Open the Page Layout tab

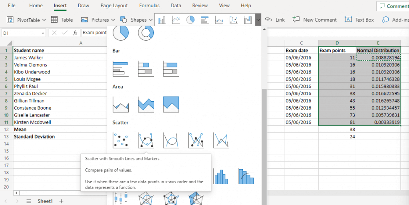114,6
